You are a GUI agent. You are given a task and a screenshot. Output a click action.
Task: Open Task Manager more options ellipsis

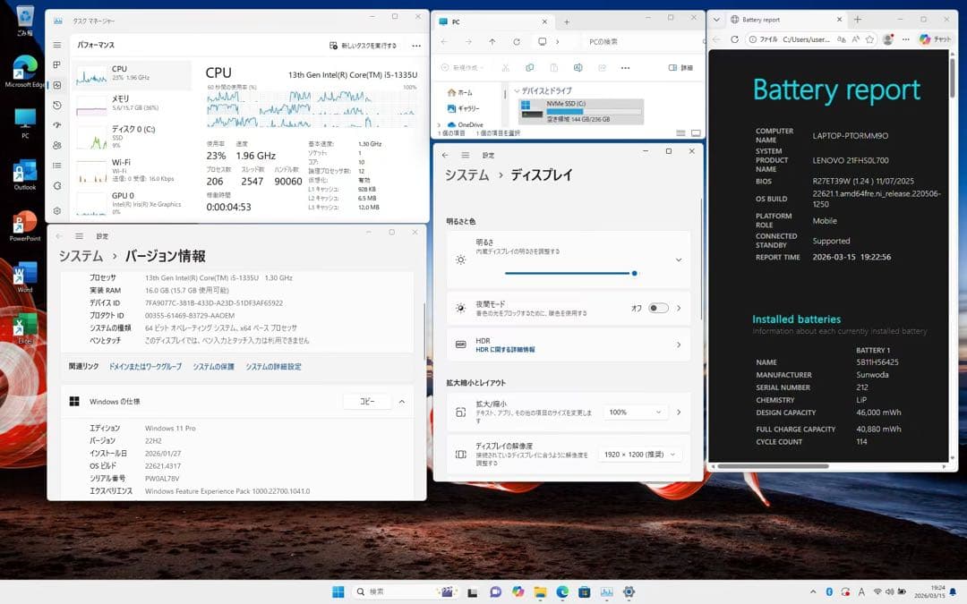tap(416, 46)
